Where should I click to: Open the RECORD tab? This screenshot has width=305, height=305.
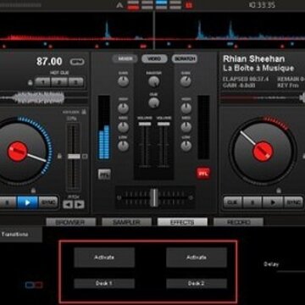tap(238, 222)
